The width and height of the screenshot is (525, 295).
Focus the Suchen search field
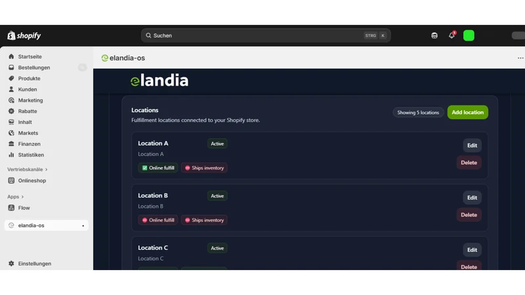(x=266, y=35)
